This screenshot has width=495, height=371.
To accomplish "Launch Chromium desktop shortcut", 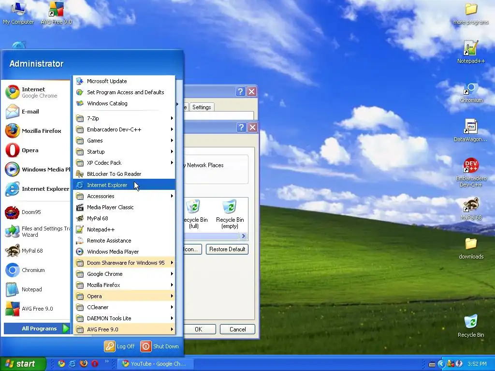I will (x=471, y=92).
